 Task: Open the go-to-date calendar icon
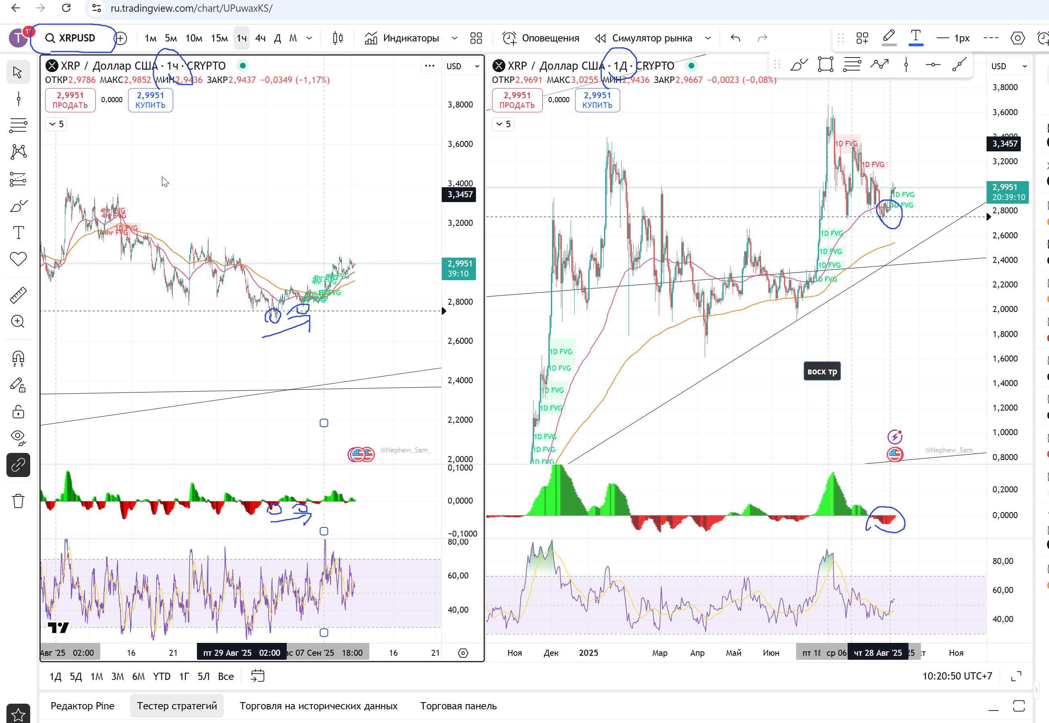[257, 676]
